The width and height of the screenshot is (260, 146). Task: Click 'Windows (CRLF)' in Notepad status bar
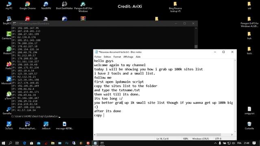(200, 139)
